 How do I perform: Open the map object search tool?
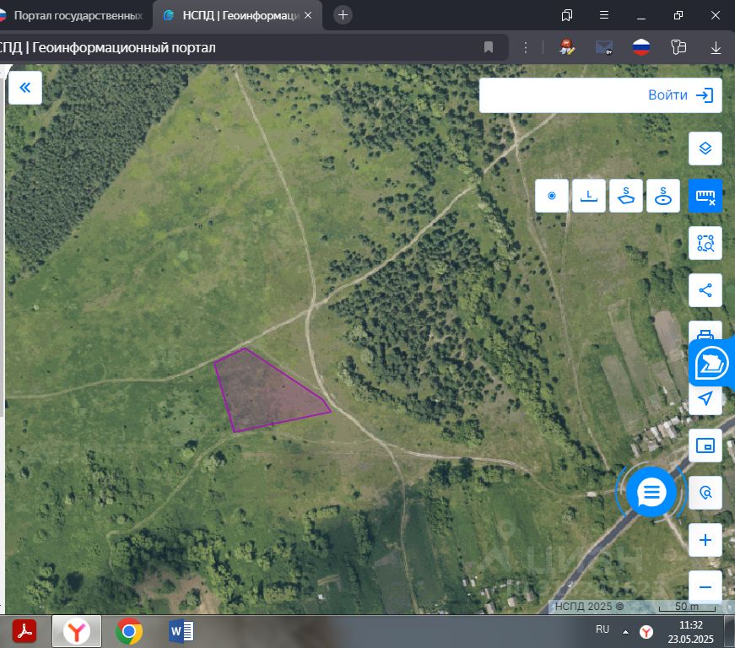tap(705, 493)
